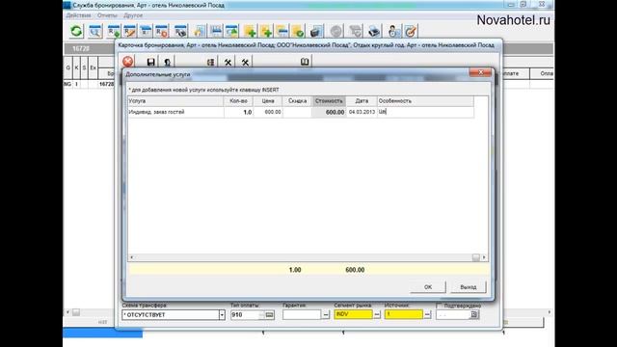Click the red X icon in booking card toolbar

pyautogui.click(x=128, y=62)
